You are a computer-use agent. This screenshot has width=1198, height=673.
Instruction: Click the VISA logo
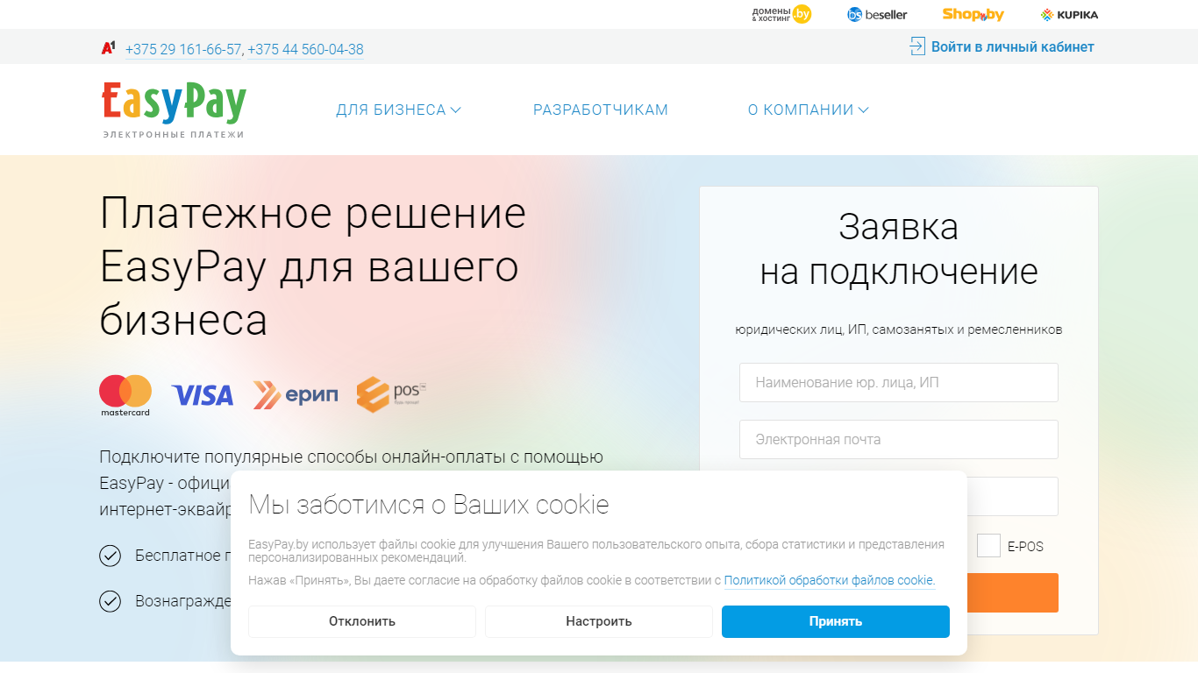point(203,395)
